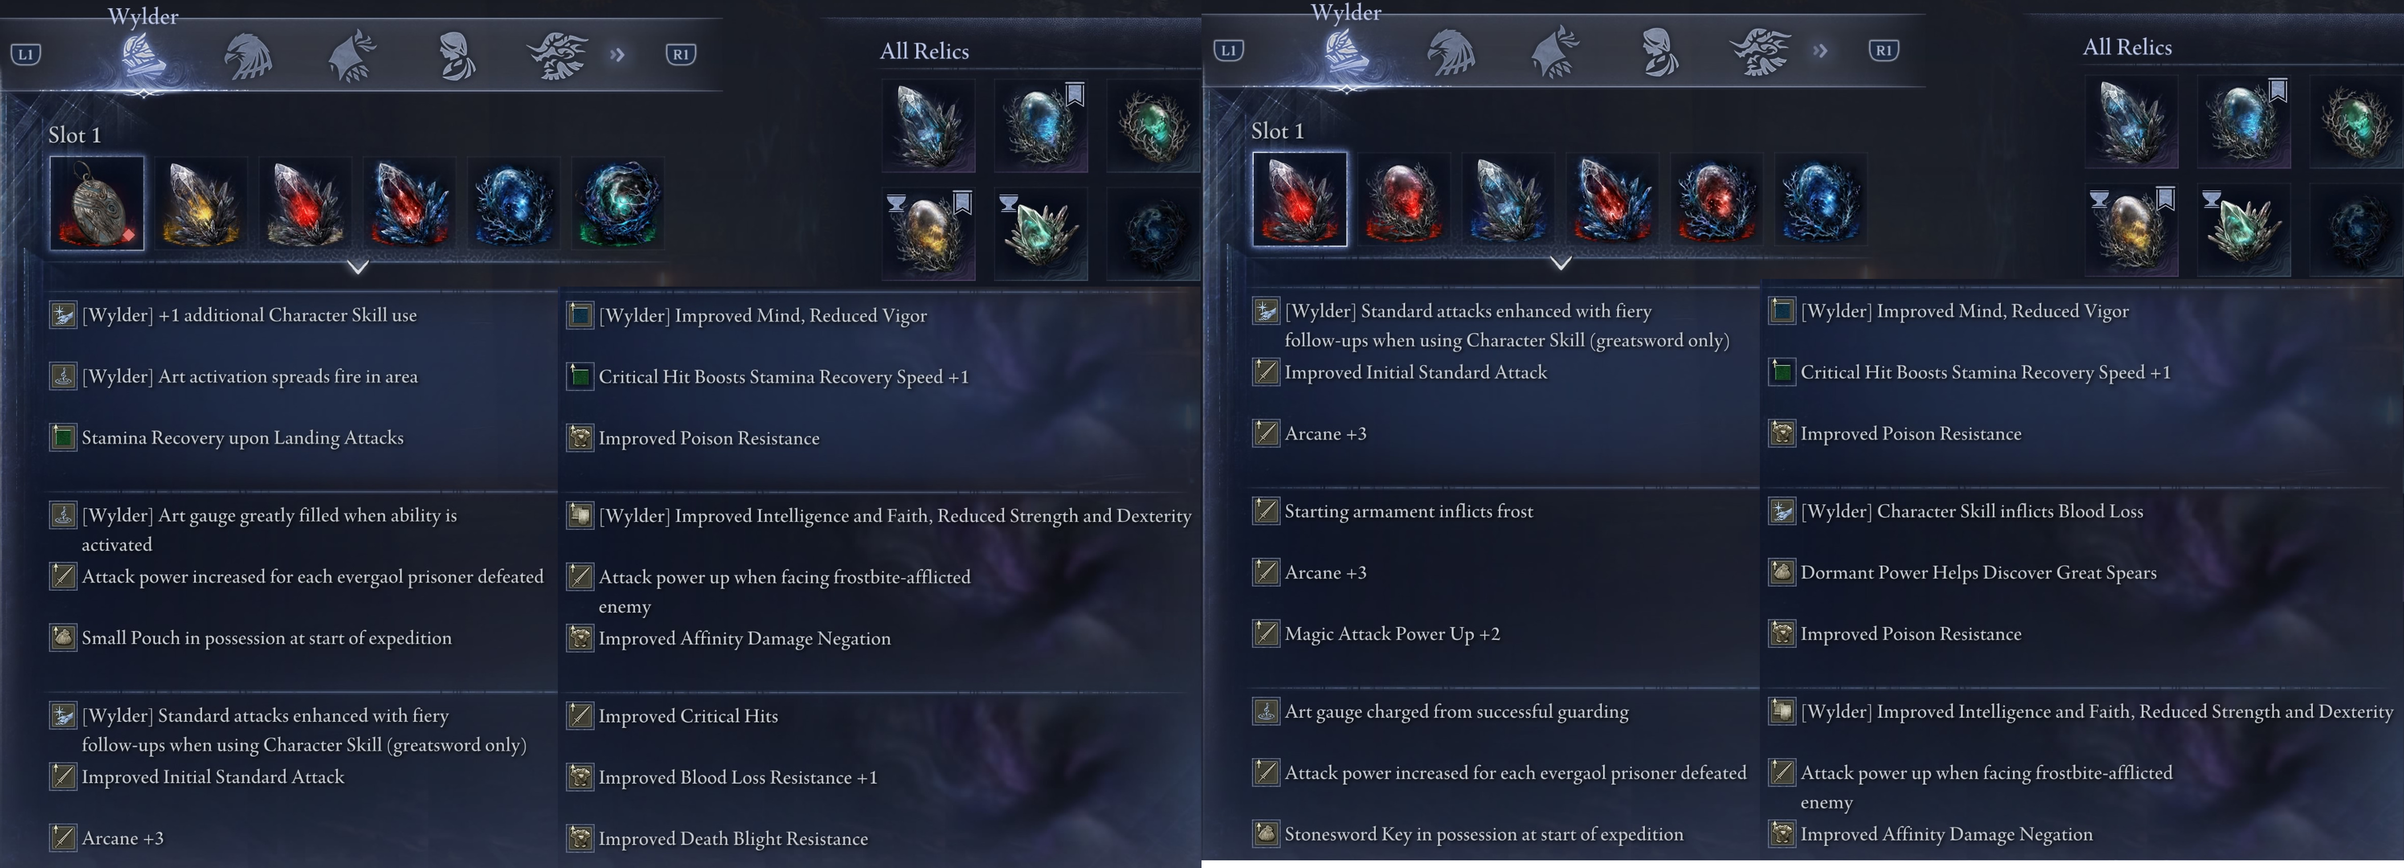The height and width of the screenshot is (868, 2404).
Task: Switch to bird-helmet character tab in left screenshot
Action: point(247,56)
